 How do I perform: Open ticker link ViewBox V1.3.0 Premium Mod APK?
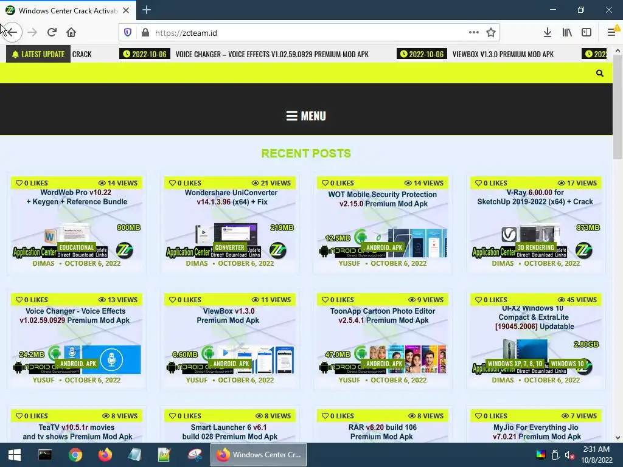pyautogui.click(x=503, y=54)
